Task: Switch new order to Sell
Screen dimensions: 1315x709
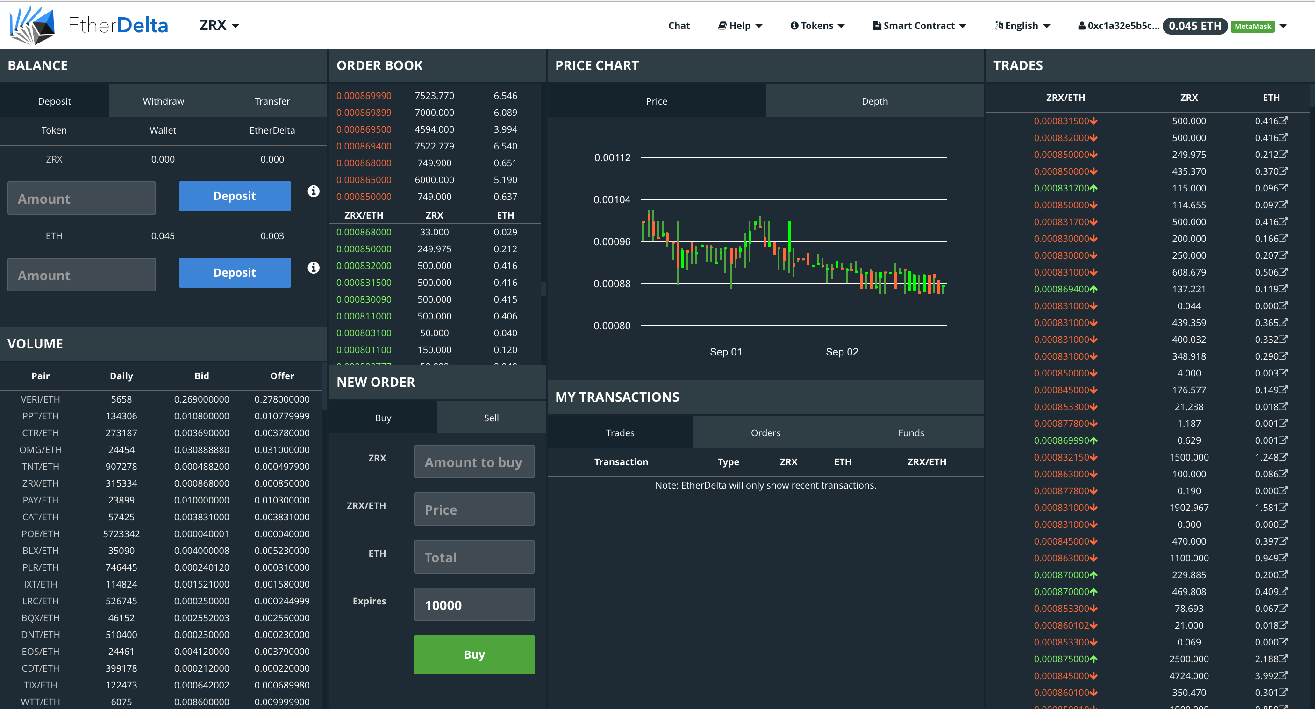Action: tap(491, 418)
